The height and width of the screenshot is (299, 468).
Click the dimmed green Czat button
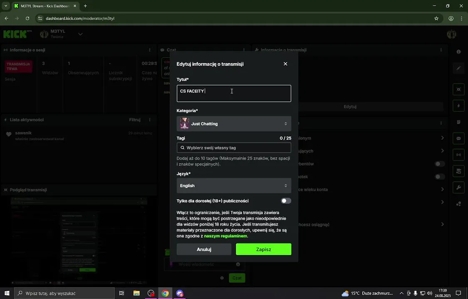pos(237,278)
